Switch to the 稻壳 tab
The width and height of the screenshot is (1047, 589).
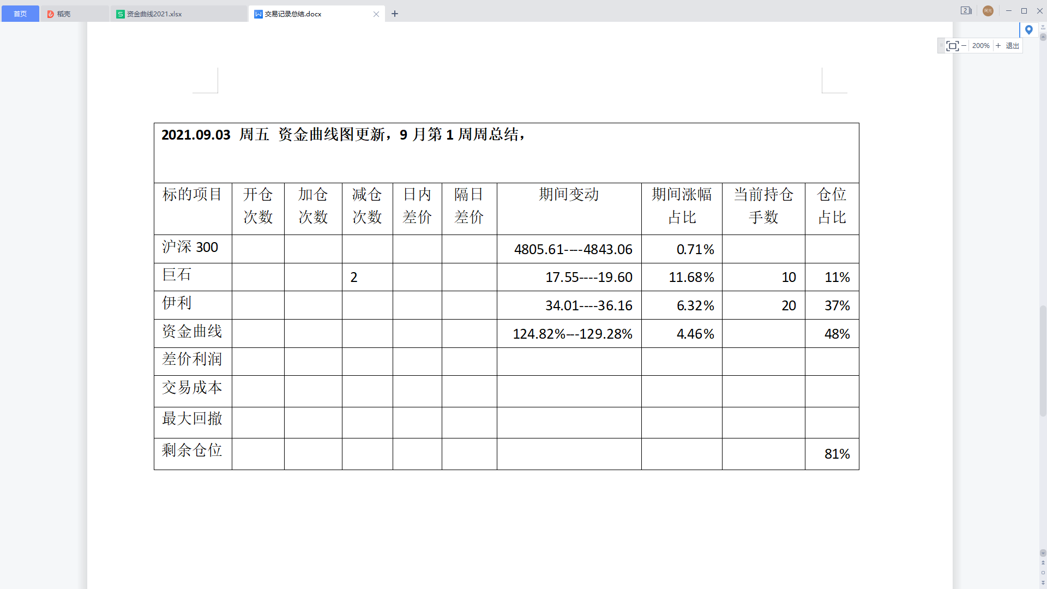pos(64,14)
